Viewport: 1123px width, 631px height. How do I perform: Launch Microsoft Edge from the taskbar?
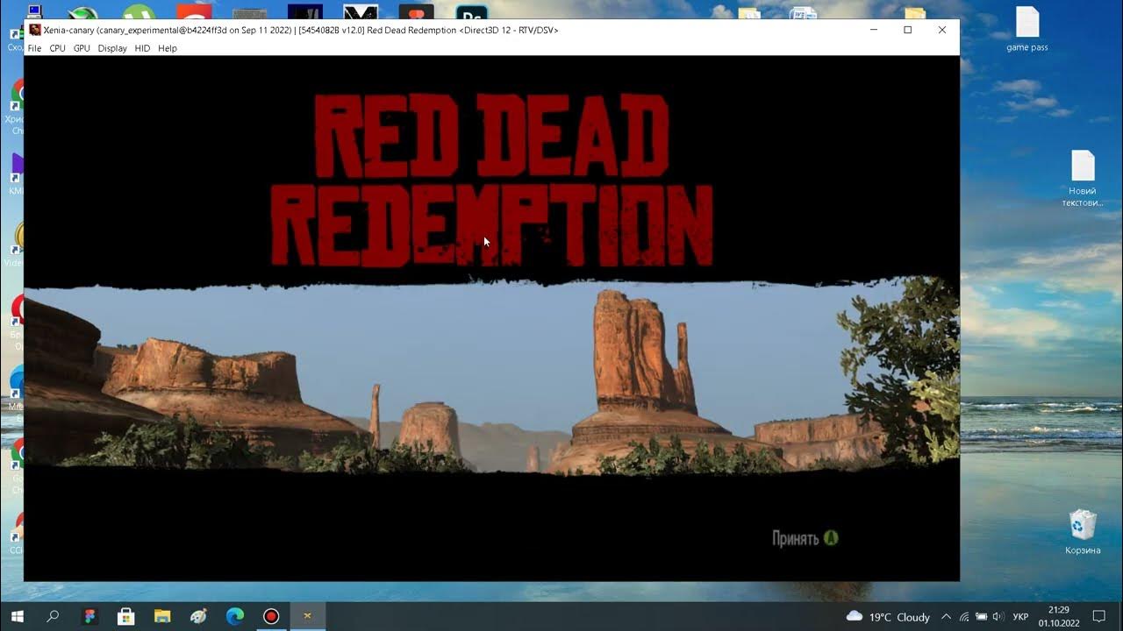pos(234,616)
